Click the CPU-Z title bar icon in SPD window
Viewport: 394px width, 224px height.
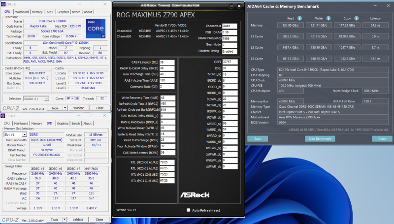click(x=3, y=116)
